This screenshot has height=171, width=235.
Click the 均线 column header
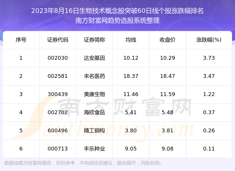point(131,40)
